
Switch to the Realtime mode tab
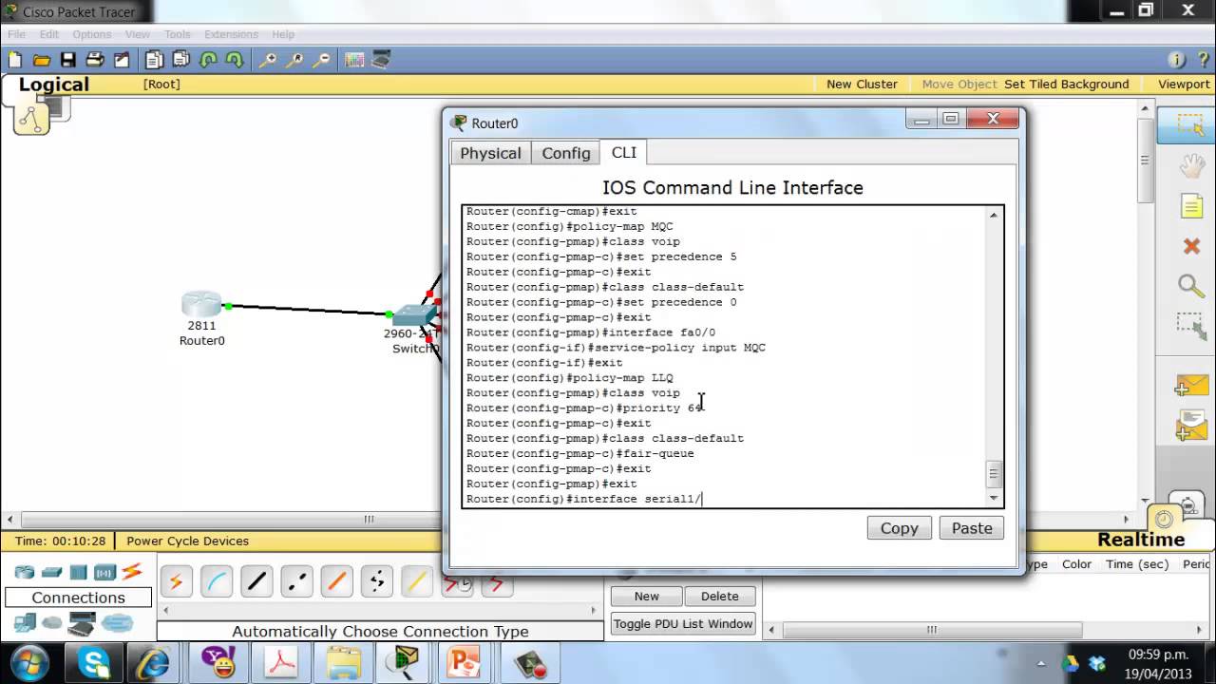pos(1141,540)
